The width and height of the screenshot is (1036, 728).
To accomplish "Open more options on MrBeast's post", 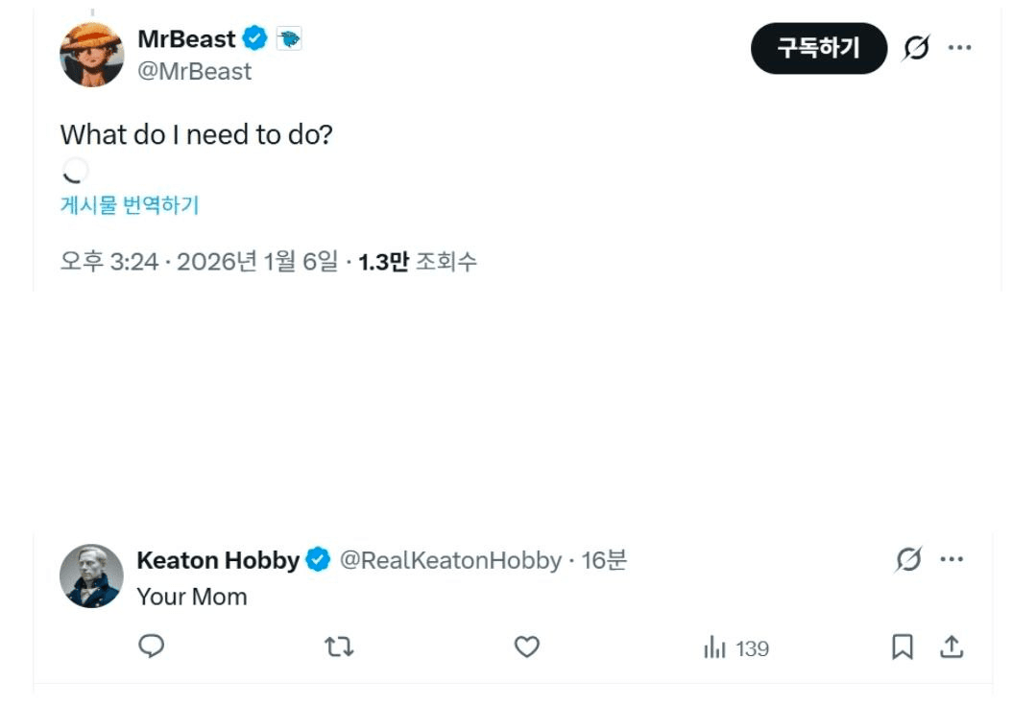I will 960,48.
